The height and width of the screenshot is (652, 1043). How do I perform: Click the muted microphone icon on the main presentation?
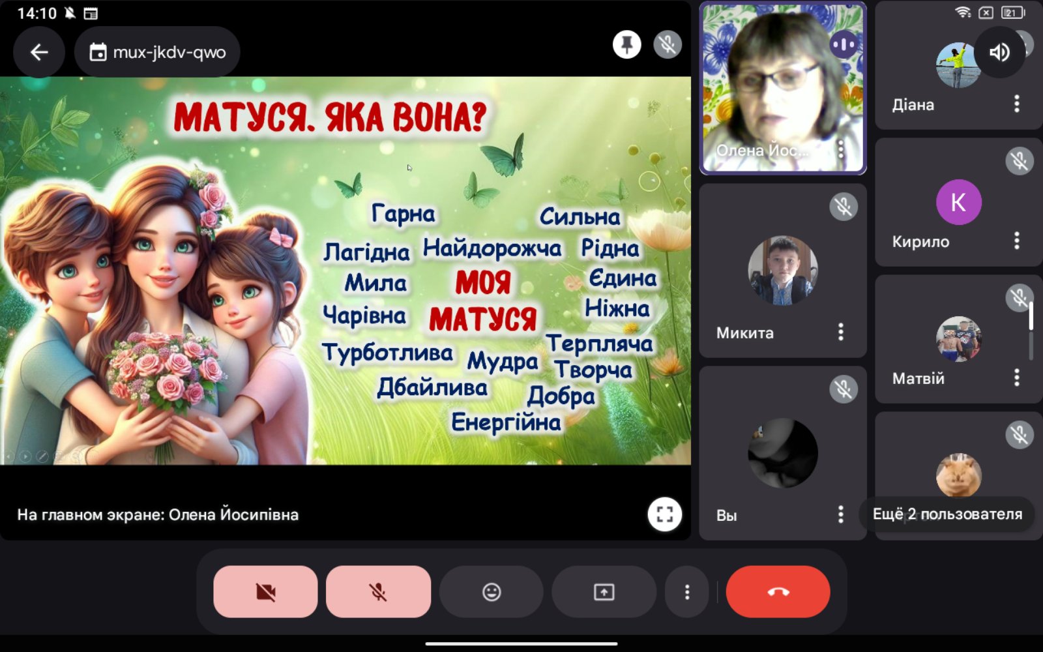(668, 44)
